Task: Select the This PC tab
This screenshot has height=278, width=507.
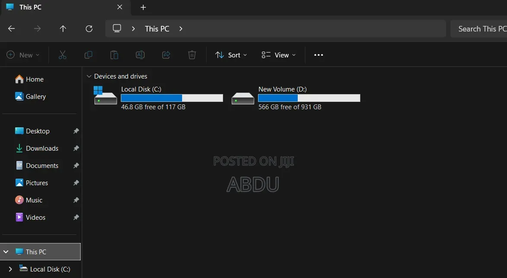Action: click(x=66, y=7)
